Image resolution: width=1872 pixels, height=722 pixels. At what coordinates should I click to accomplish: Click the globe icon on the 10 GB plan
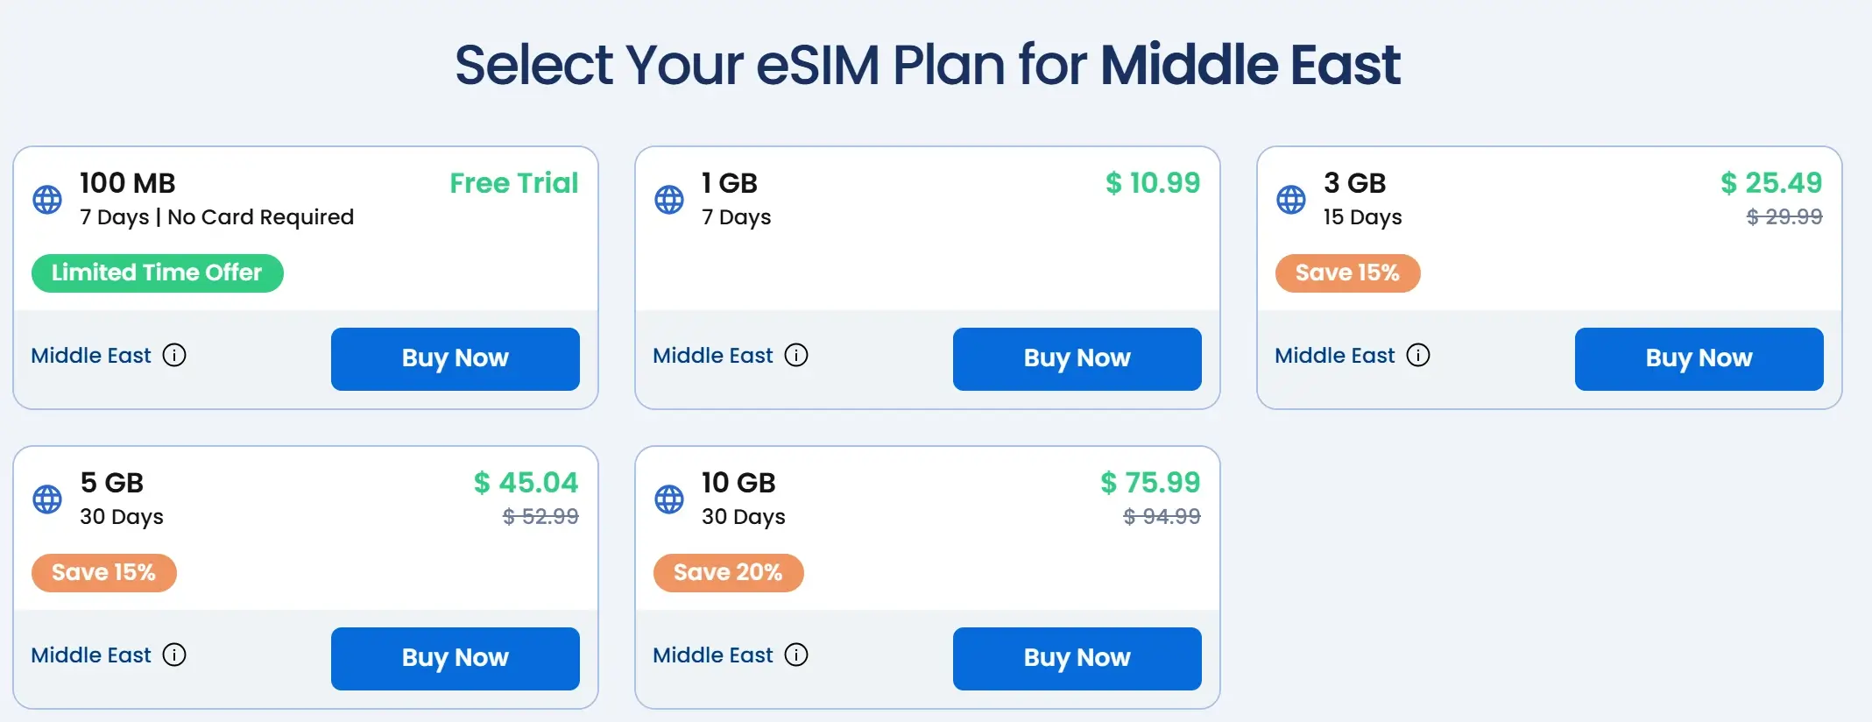click(x=669, y=499)
